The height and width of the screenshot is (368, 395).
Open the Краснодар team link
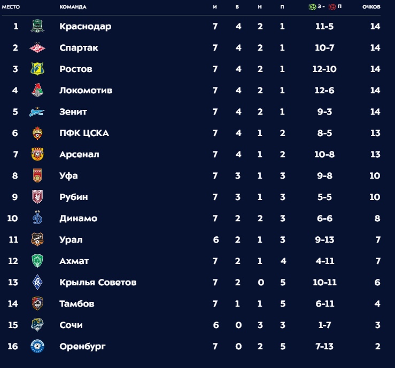point(86,26)
